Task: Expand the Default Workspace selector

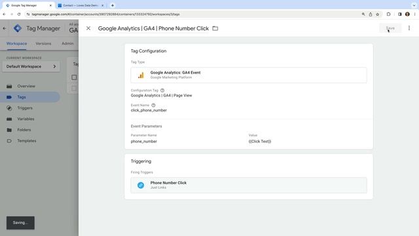Action: point(31,66)
